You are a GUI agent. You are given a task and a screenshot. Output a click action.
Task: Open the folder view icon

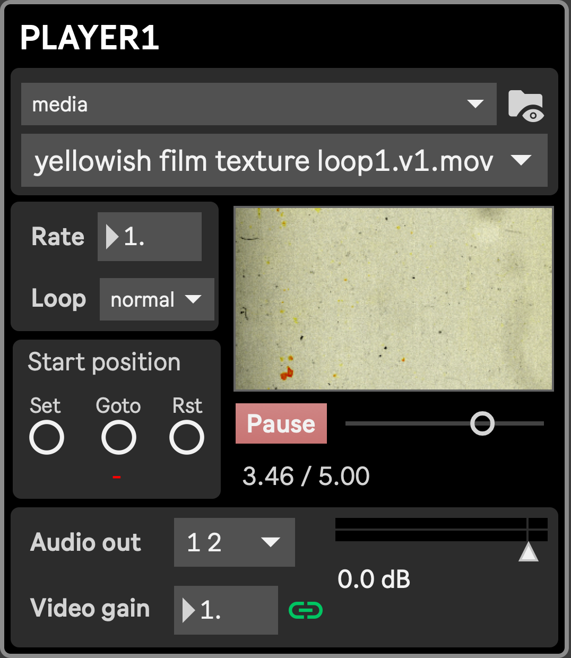[525, 106]
